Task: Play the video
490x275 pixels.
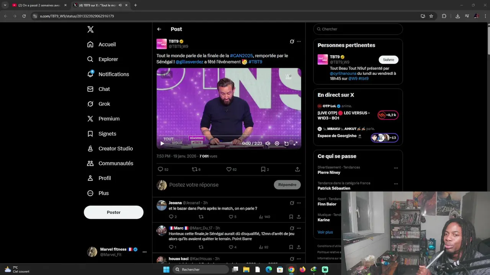Action: click(x=162, y=144)
